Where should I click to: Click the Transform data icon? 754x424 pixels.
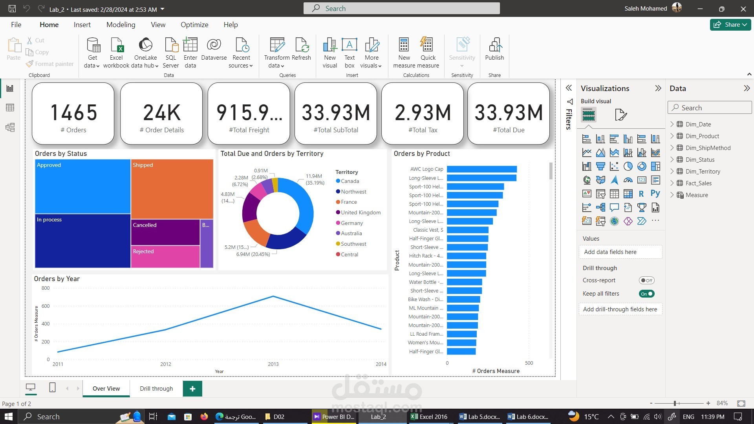(x=277, y=46)
